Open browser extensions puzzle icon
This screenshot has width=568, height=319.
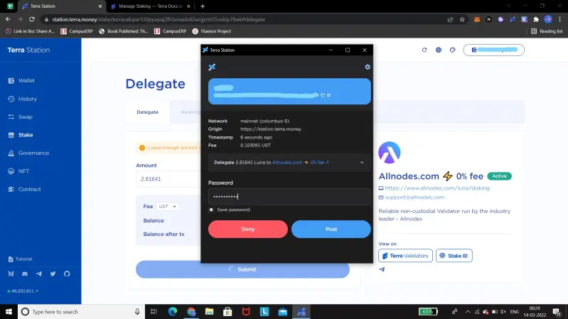click(x=536, y=20)
